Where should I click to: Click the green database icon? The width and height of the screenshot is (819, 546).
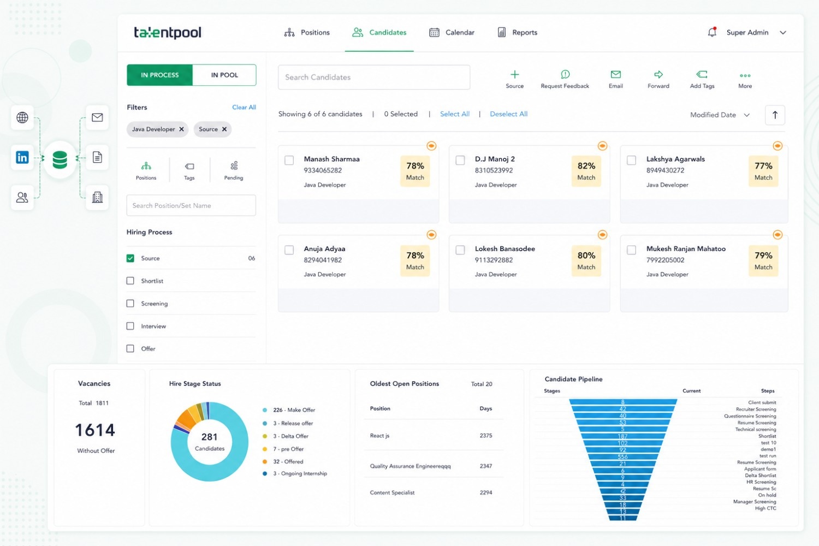(x=60, y=159)
